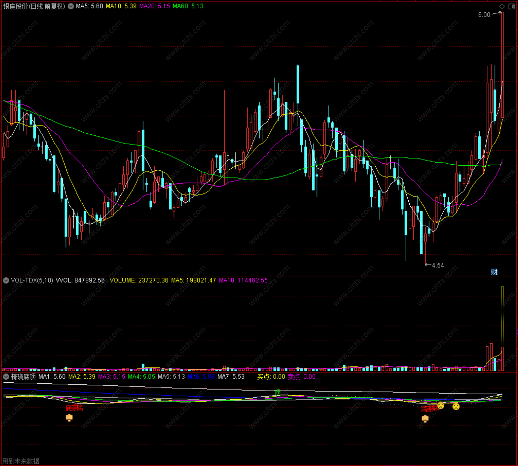Click the volume MA5: 198021.47 label

[x=193, y=280]
